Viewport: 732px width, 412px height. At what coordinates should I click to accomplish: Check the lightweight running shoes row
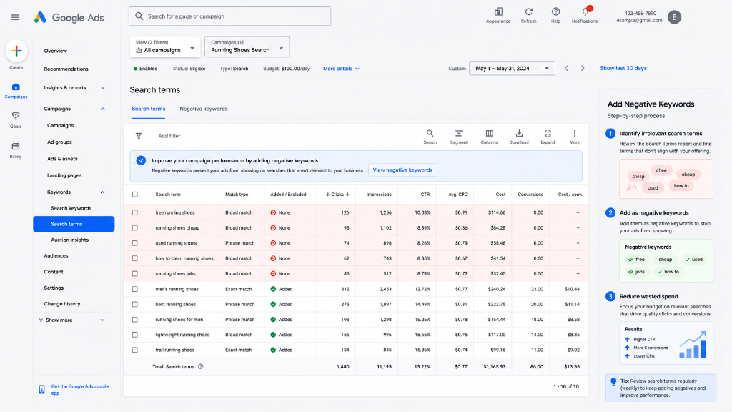[135, 335]
